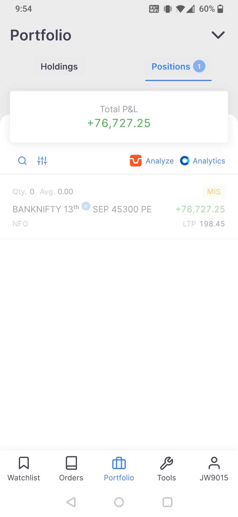This screenshot has height=517, width=238.
Task: Tap the weekly W badge icon
Action: click(x=86, y=206)
